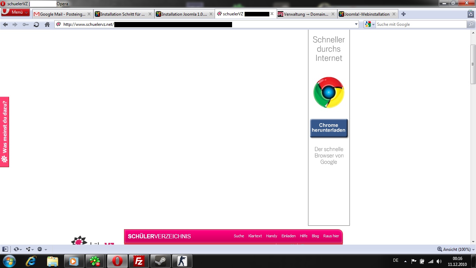Switch to Installation Joomla 1.0 tab
476x268 pixels.
click(x=184, y=14)
